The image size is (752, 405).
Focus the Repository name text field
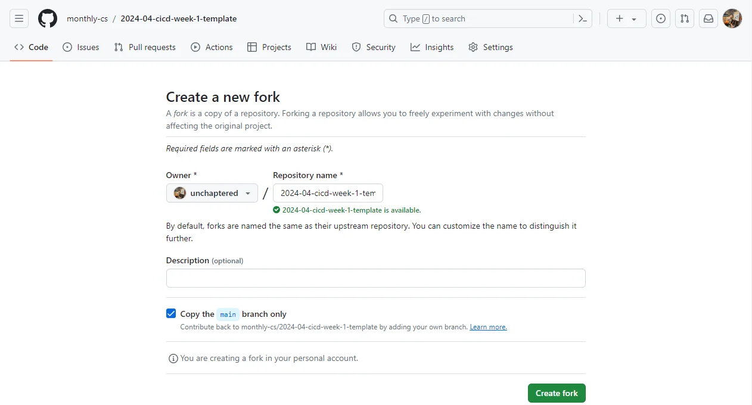[x=328, y=193]
